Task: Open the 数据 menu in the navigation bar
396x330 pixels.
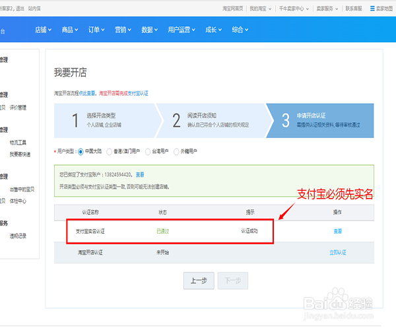Action: pyautogui.click(x=150, y=30)
